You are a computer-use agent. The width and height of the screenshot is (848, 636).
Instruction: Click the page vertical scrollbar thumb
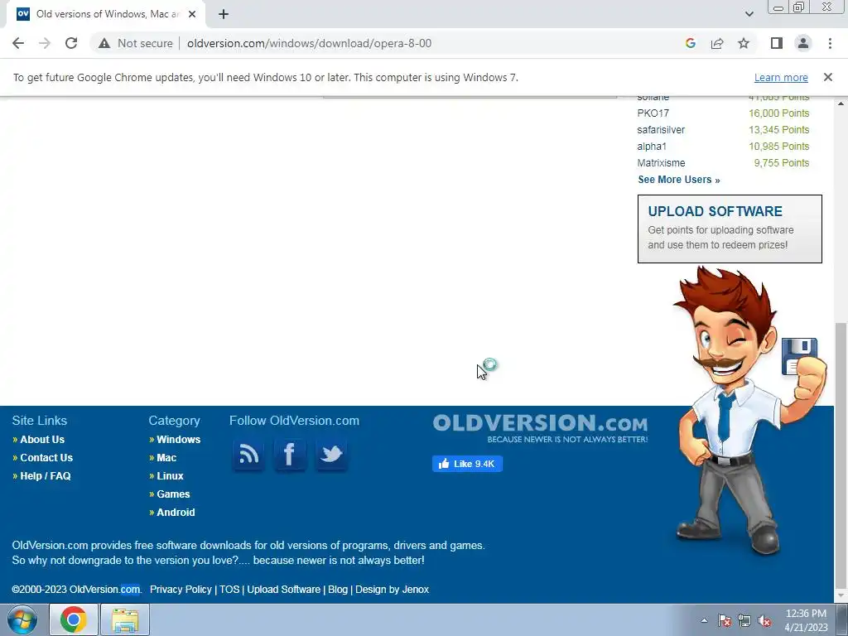pos(841,455)
